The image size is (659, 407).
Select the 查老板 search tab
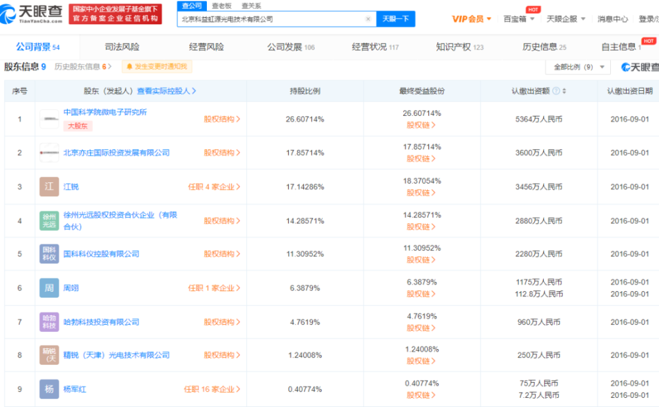click(x=221, y=5)
